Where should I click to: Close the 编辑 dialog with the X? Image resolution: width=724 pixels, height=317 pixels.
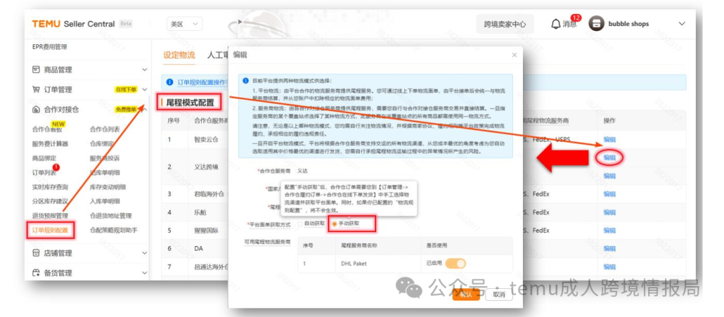click(x=514, y=55)
